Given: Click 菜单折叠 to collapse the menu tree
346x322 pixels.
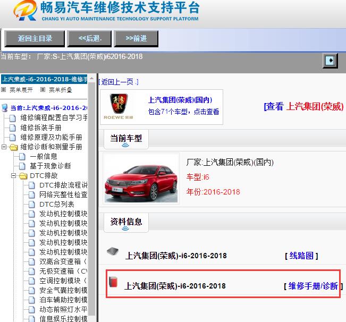Looking at the screenshot, I should pos(61,90).
